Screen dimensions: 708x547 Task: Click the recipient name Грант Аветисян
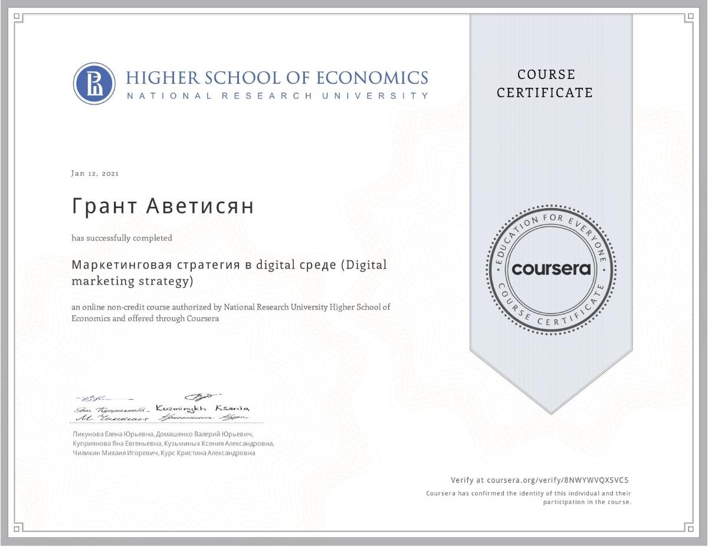163,207
